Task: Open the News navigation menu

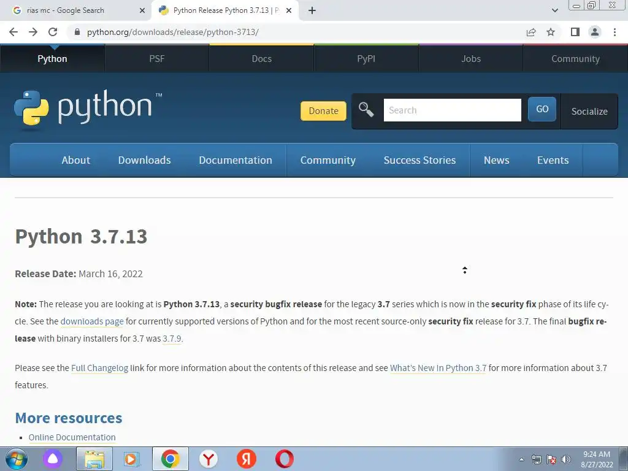Action: click(x=497, y=160)
